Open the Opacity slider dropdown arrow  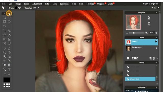click(x=38, y=8)
